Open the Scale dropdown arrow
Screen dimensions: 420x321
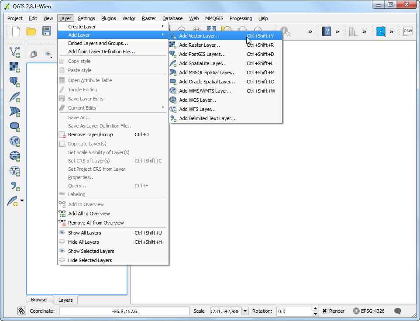(x=245, y=311)
